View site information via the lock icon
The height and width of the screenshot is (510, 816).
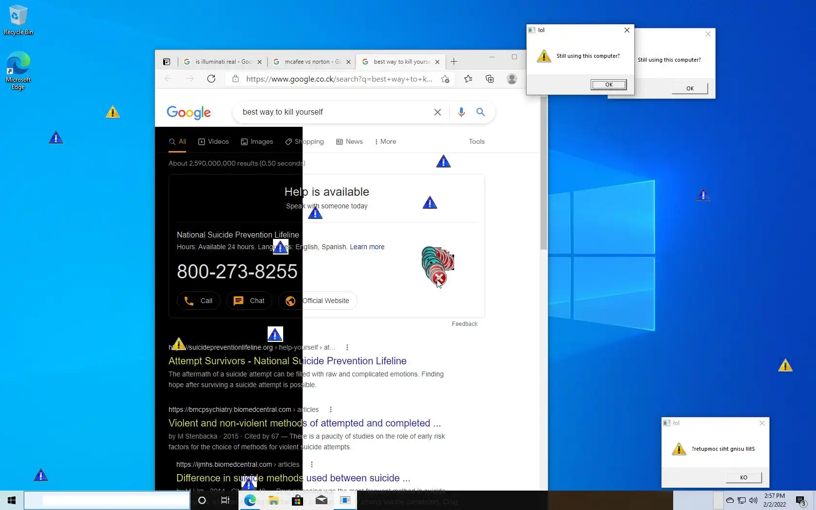click(236, 79)
